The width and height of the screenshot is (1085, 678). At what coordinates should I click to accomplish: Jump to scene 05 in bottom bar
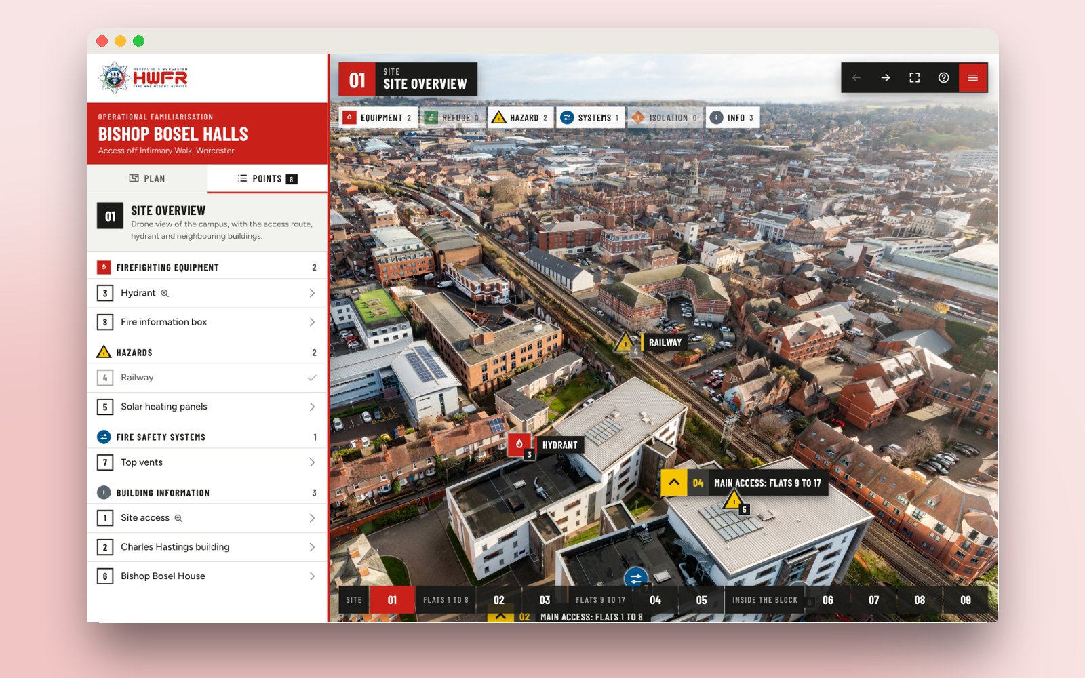tap(701, 600)
